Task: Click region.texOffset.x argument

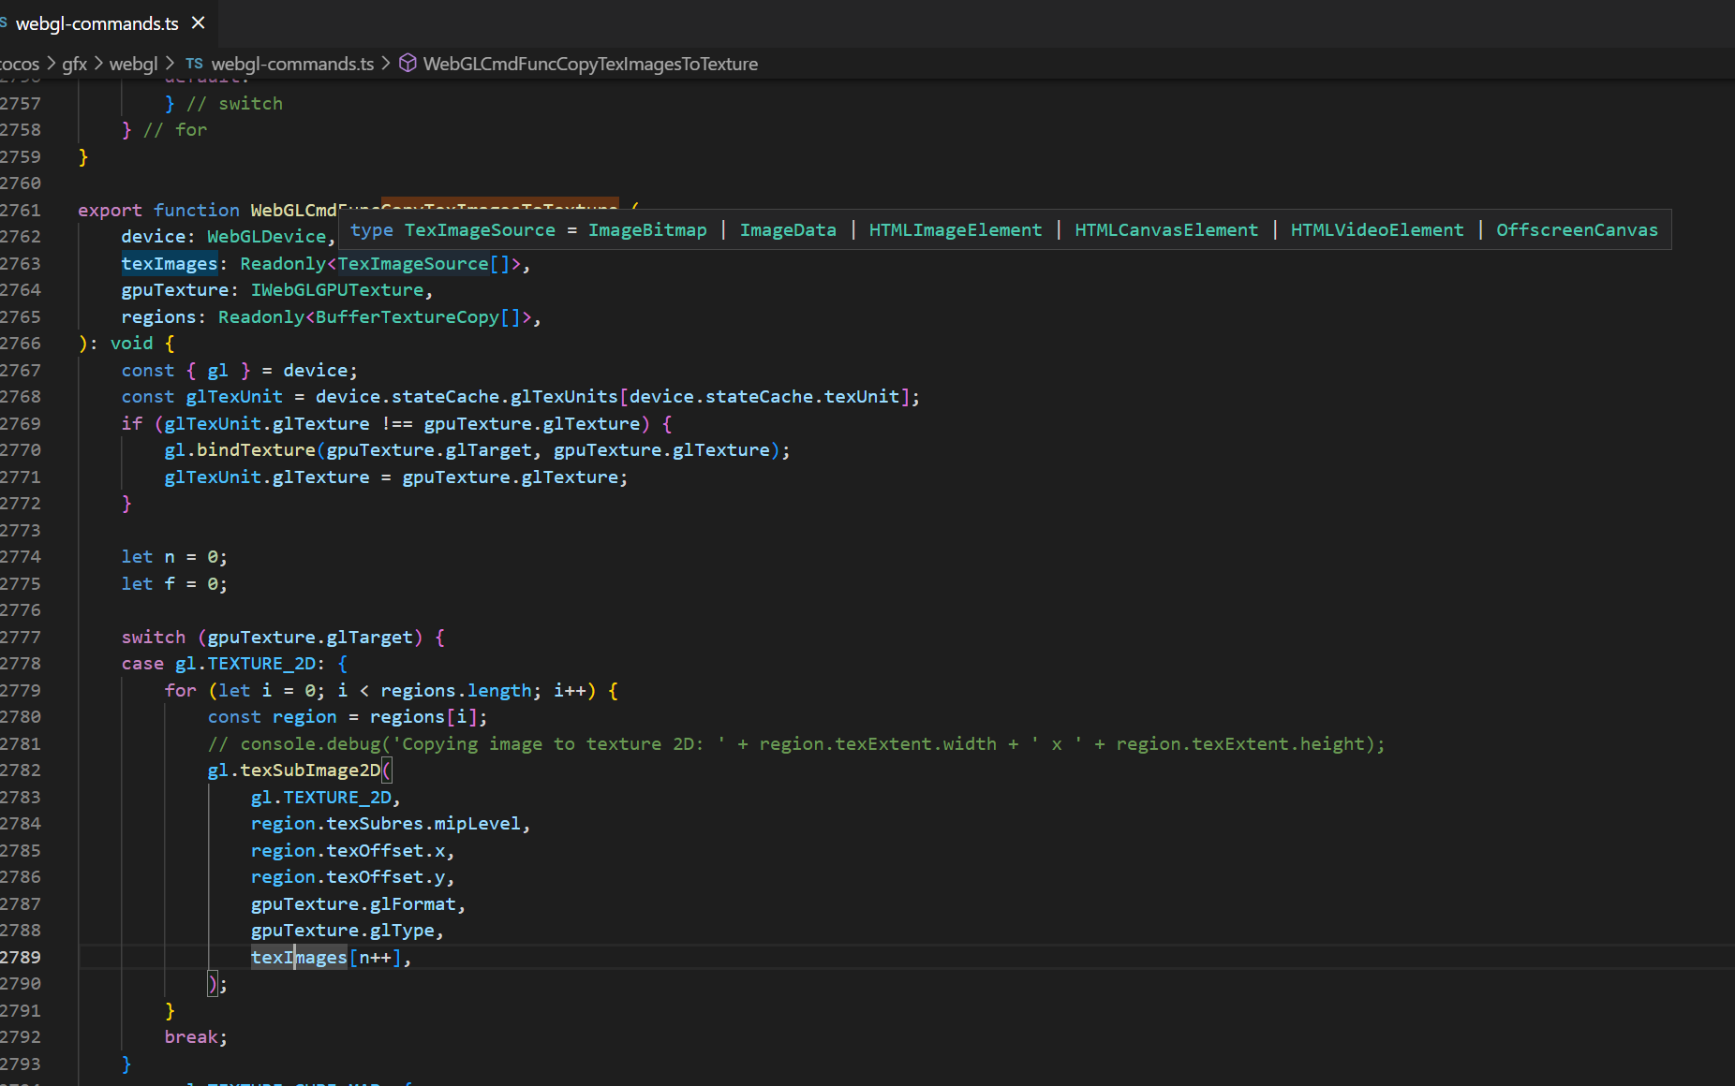Action: tap(348, 851)
